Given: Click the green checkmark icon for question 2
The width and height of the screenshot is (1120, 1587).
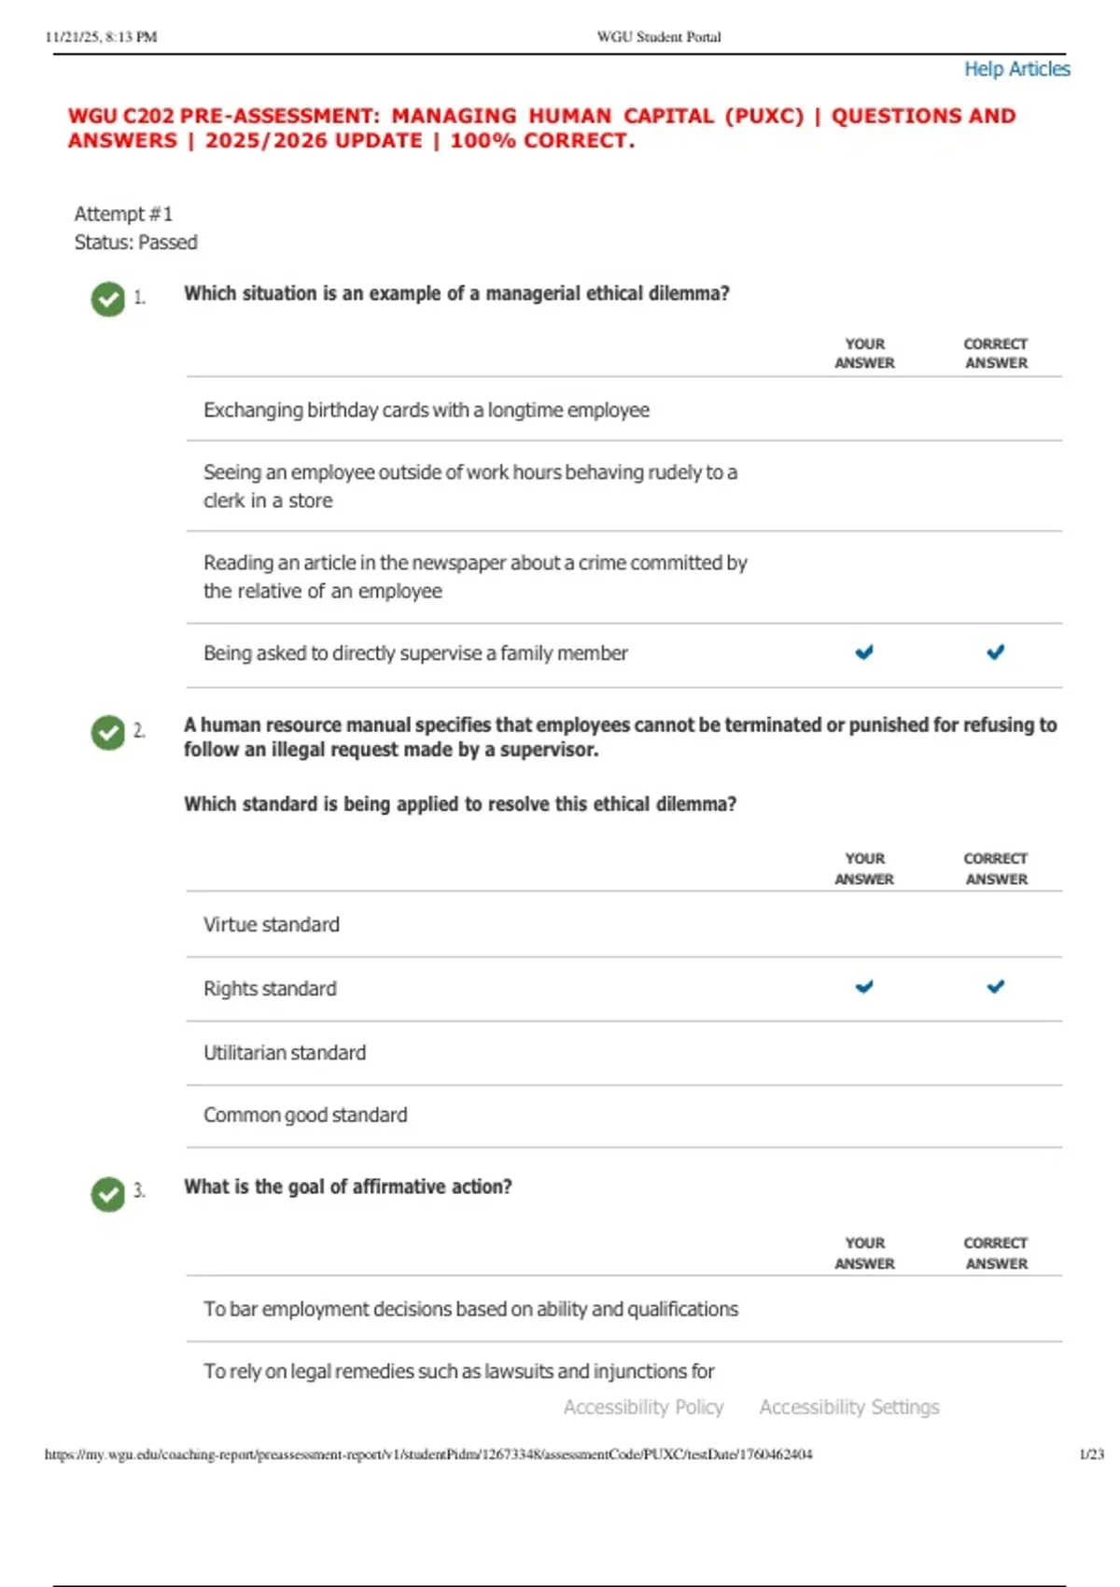Looking at the screenshot, I should (108, 732).
